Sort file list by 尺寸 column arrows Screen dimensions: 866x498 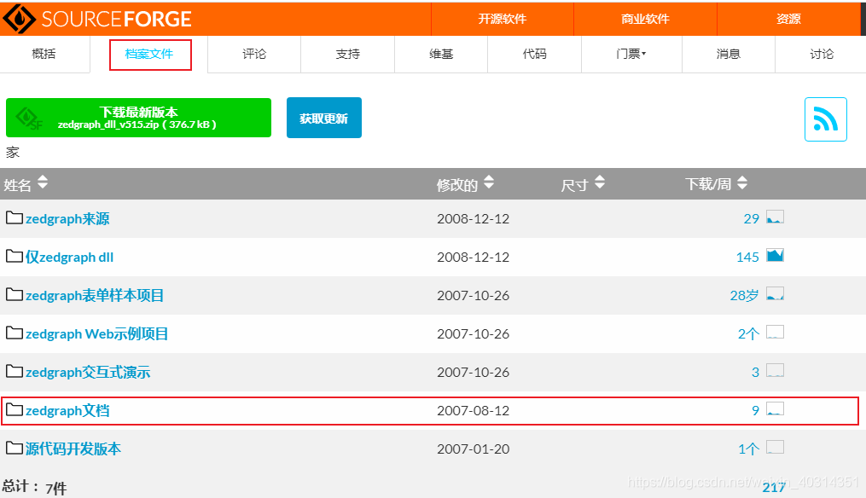(600, 182)
